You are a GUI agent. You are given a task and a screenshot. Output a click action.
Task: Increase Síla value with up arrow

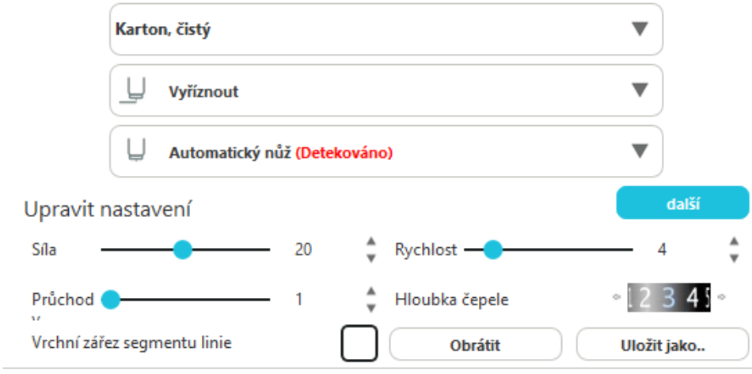coord(370,242)
